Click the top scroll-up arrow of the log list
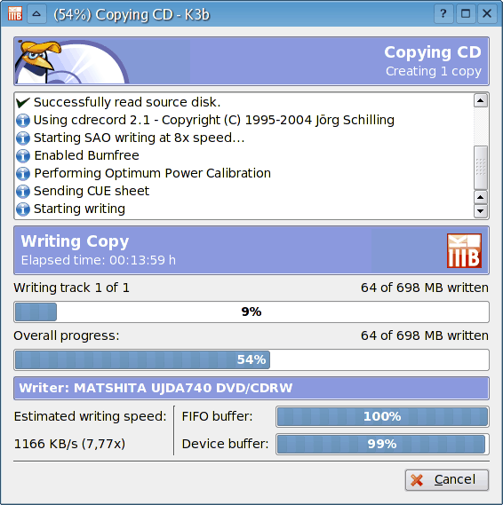This screenshot has width=503, height=505. [x=481, y=101]
